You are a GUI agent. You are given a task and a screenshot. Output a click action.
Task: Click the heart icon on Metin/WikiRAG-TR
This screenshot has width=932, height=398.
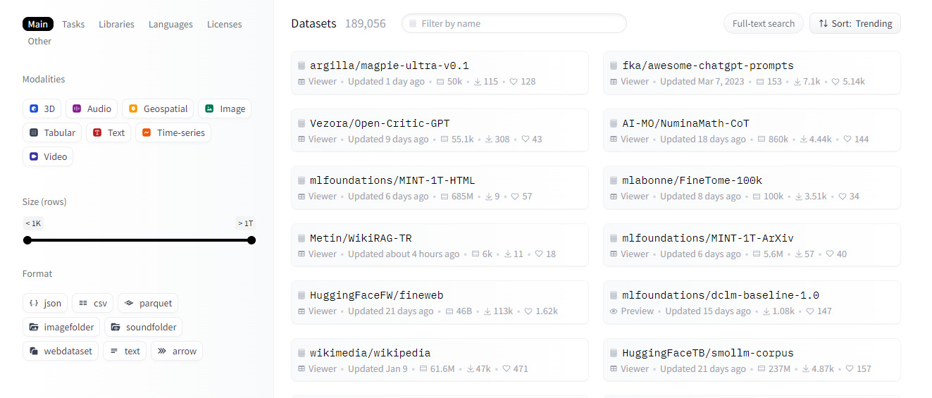coord(539,254)
